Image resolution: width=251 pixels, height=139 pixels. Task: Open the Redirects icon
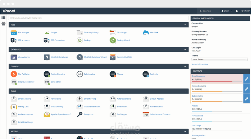click(146, 74)
